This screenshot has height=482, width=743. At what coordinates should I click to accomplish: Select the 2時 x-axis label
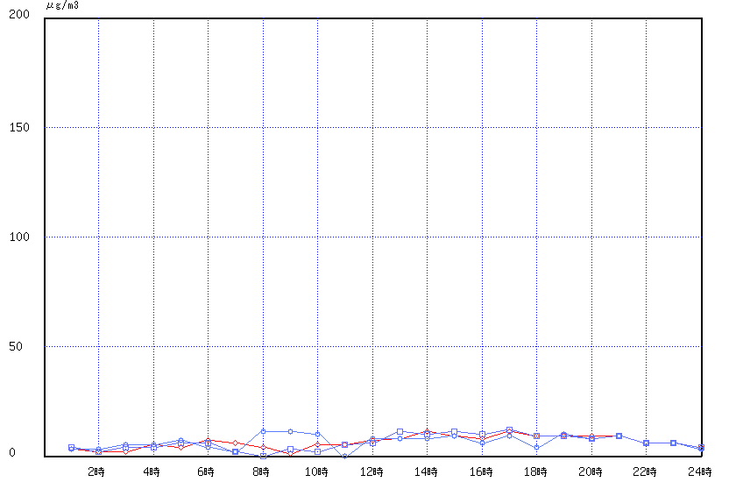pyautogui.click(x=96, y=471)
